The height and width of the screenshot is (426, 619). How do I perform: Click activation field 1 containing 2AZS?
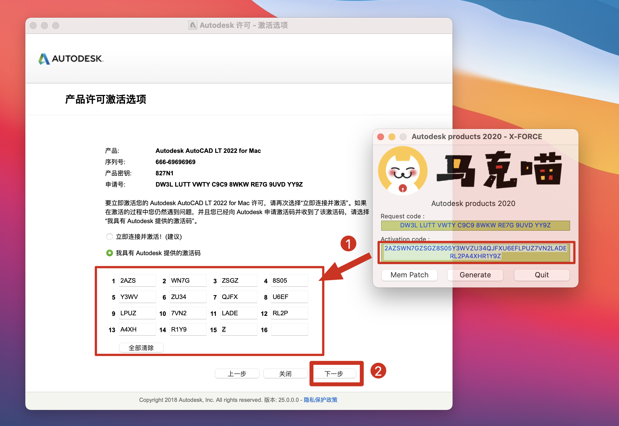click(137, 280)
